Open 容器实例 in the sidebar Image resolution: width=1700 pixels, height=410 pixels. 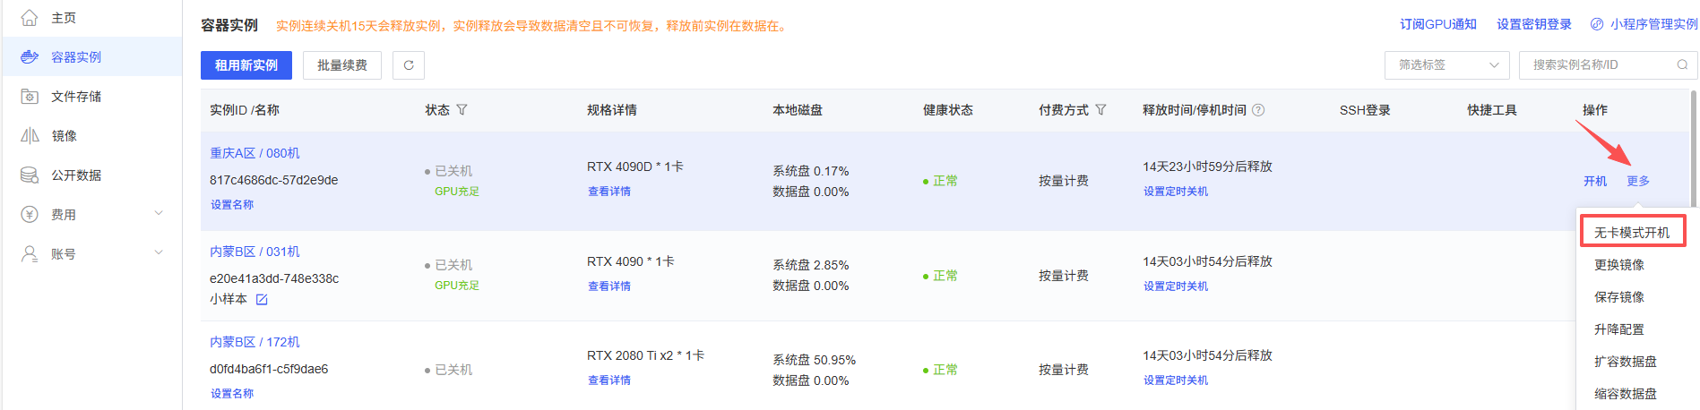point(76,57)
